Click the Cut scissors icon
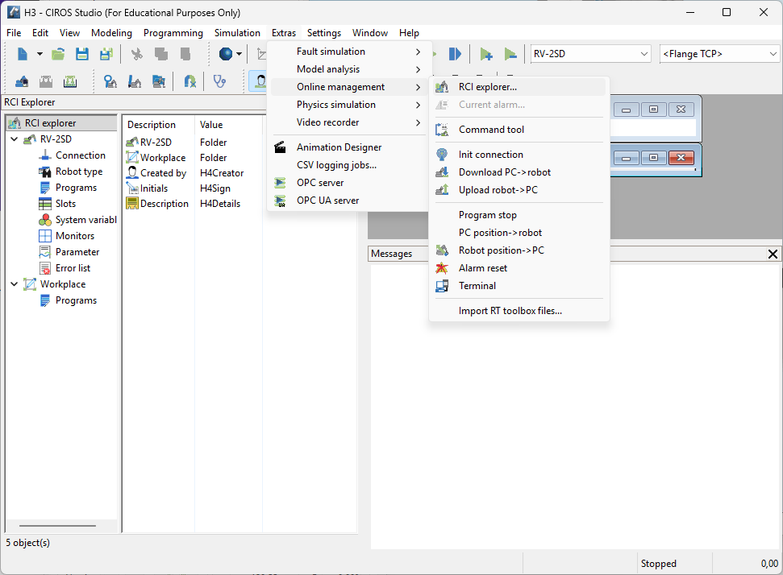The width and height of the screenshot is (783, 575). (x=137, y=54)
